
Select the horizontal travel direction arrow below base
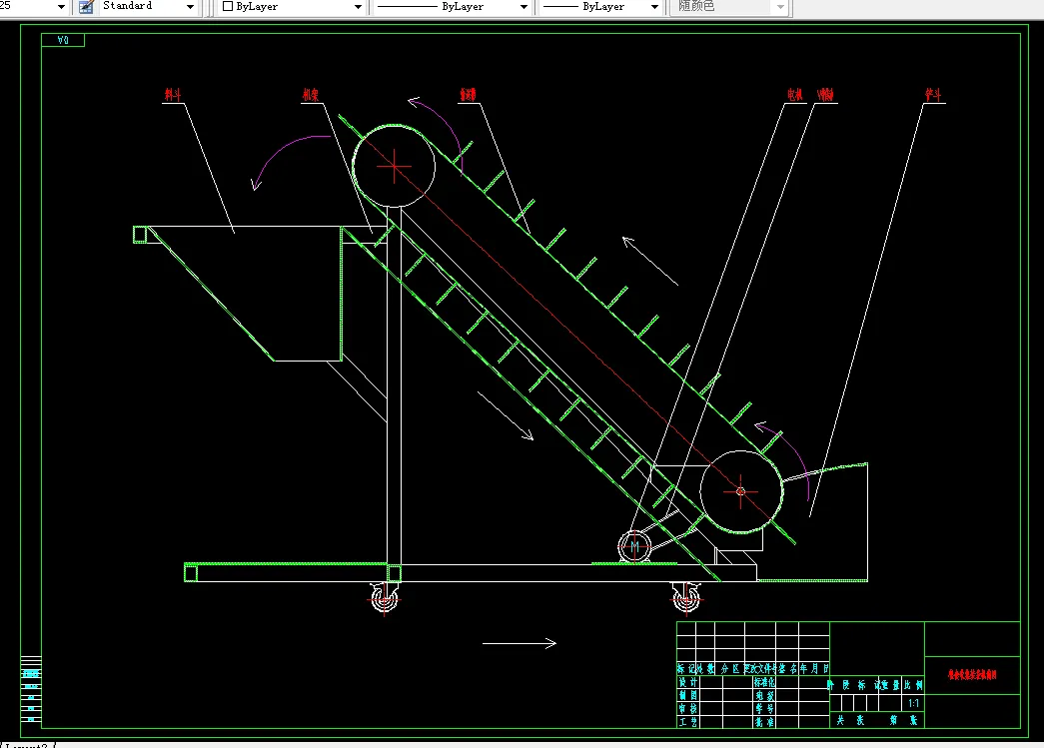click(520, 643)
